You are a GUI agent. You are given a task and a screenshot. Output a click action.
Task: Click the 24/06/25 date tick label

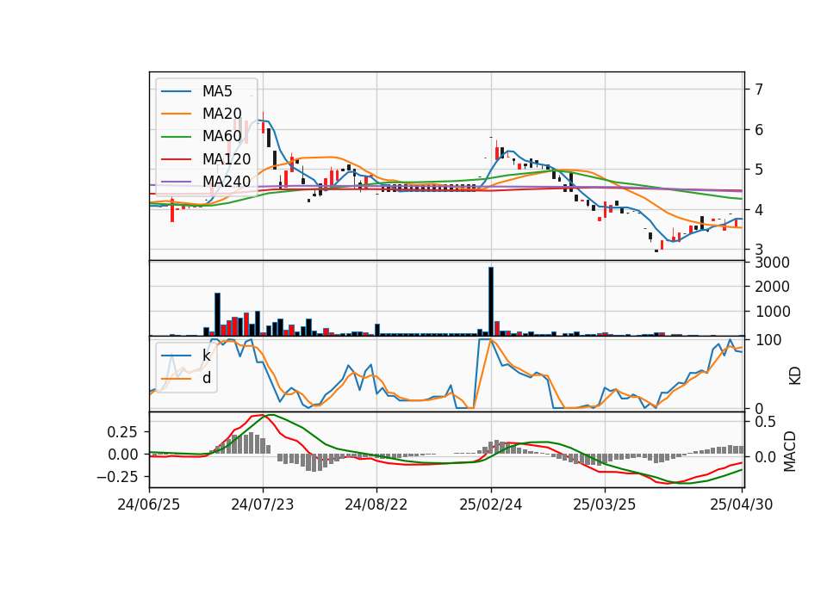[x=149, y=504]
